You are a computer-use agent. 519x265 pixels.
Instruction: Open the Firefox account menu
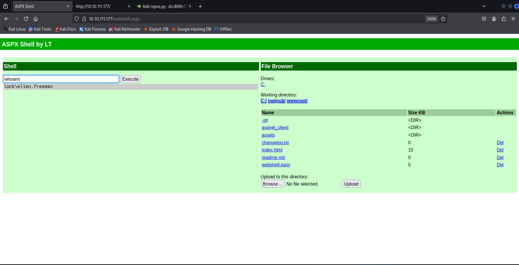494,19
